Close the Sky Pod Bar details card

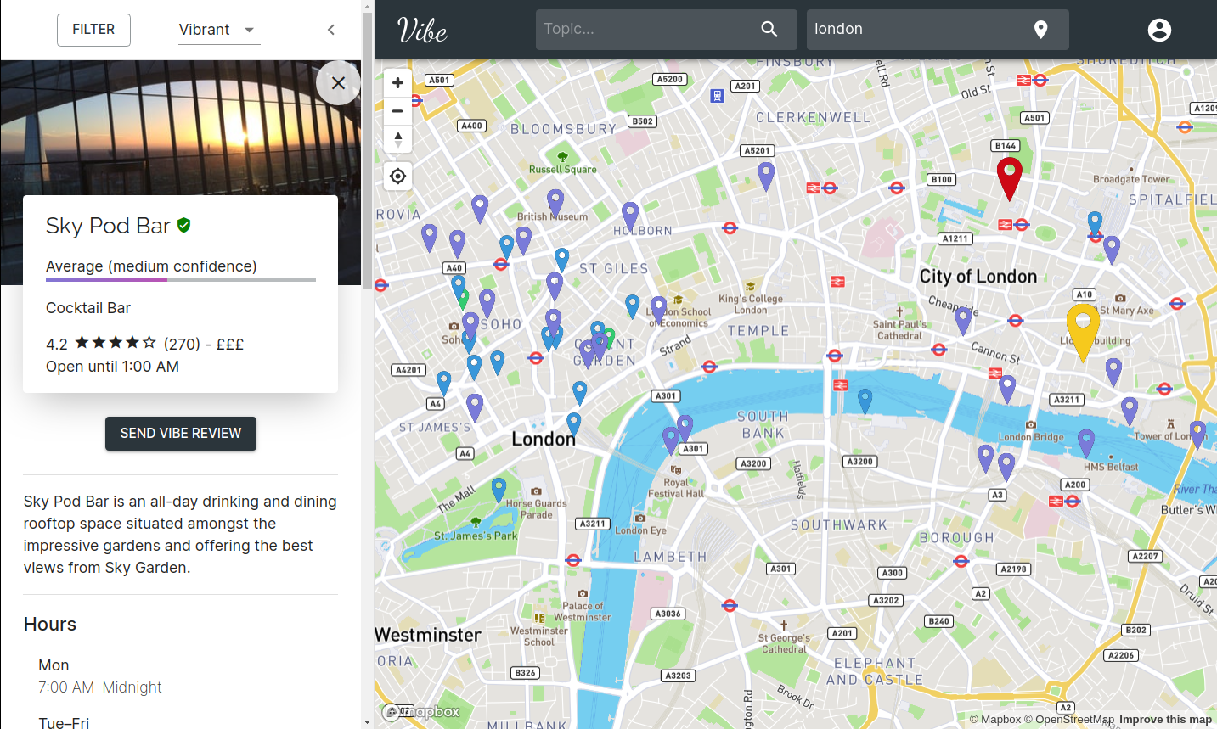click(338, 83)
